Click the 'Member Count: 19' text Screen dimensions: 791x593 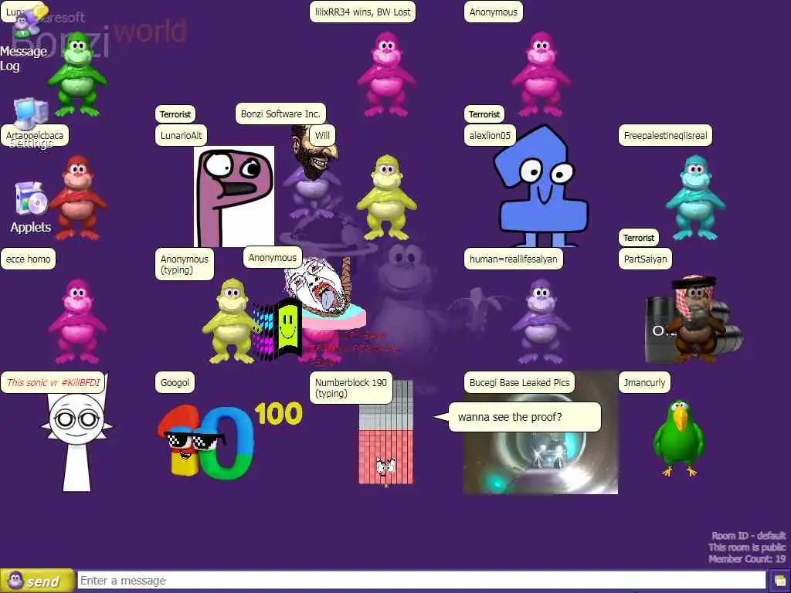[747, 559]
